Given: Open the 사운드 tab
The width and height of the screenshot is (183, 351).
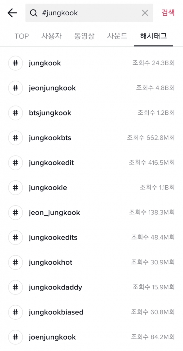Looking at the screenshot, I should point(117,36).
